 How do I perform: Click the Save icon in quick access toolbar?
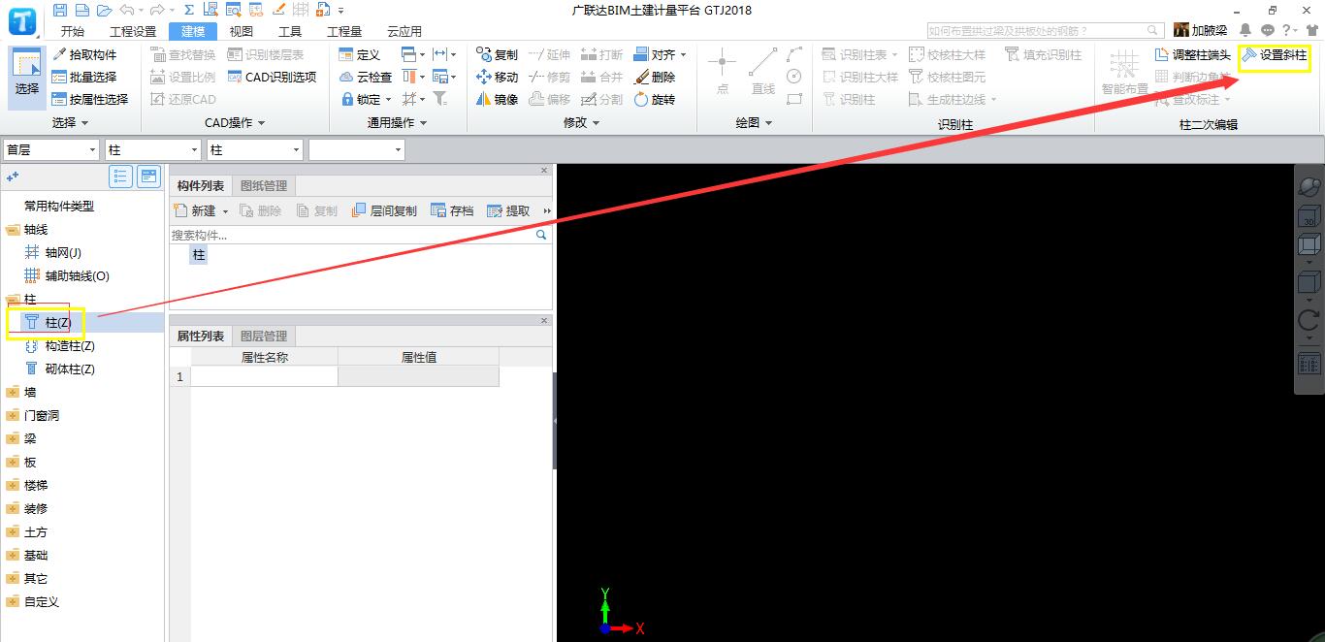click(60, 10)
